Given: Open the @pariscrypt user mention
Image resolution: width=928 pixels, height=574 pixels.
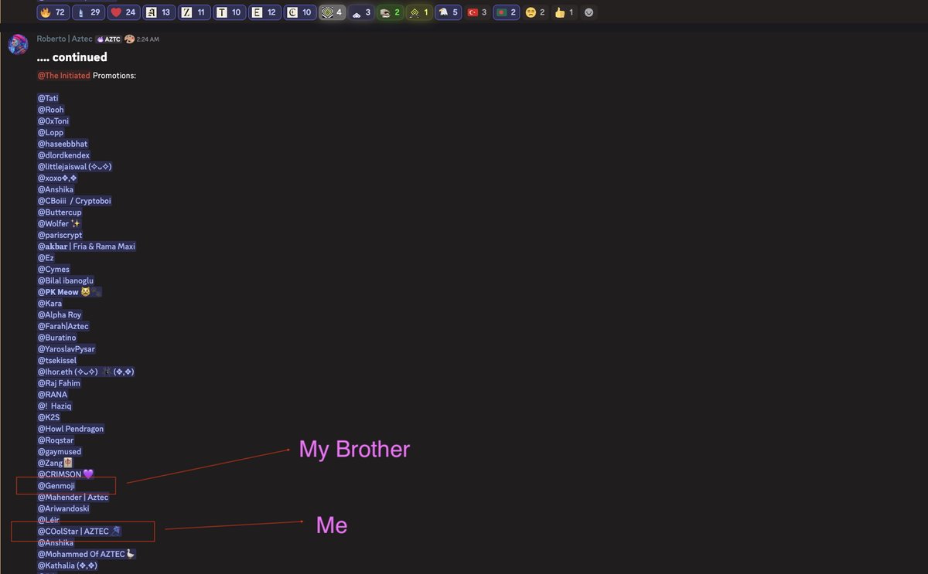Looking at the screenshot, I should tap(60, 235).
